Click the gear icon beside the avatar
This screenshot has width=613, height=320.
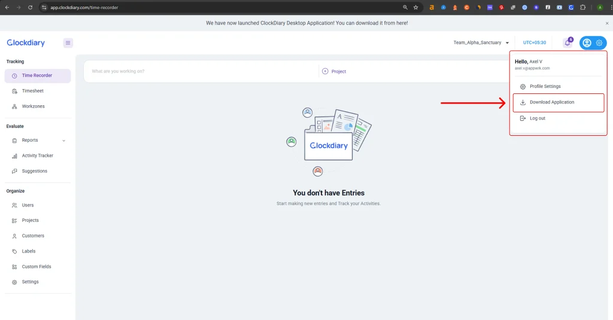coord(599,43)
